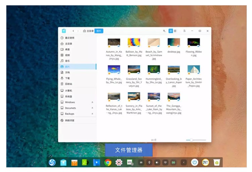Select the Balloon_by_Matt_Benson.jpg thumbnail
The width and height of the screenshot is (252, 172).
click(x=134, y=42)
